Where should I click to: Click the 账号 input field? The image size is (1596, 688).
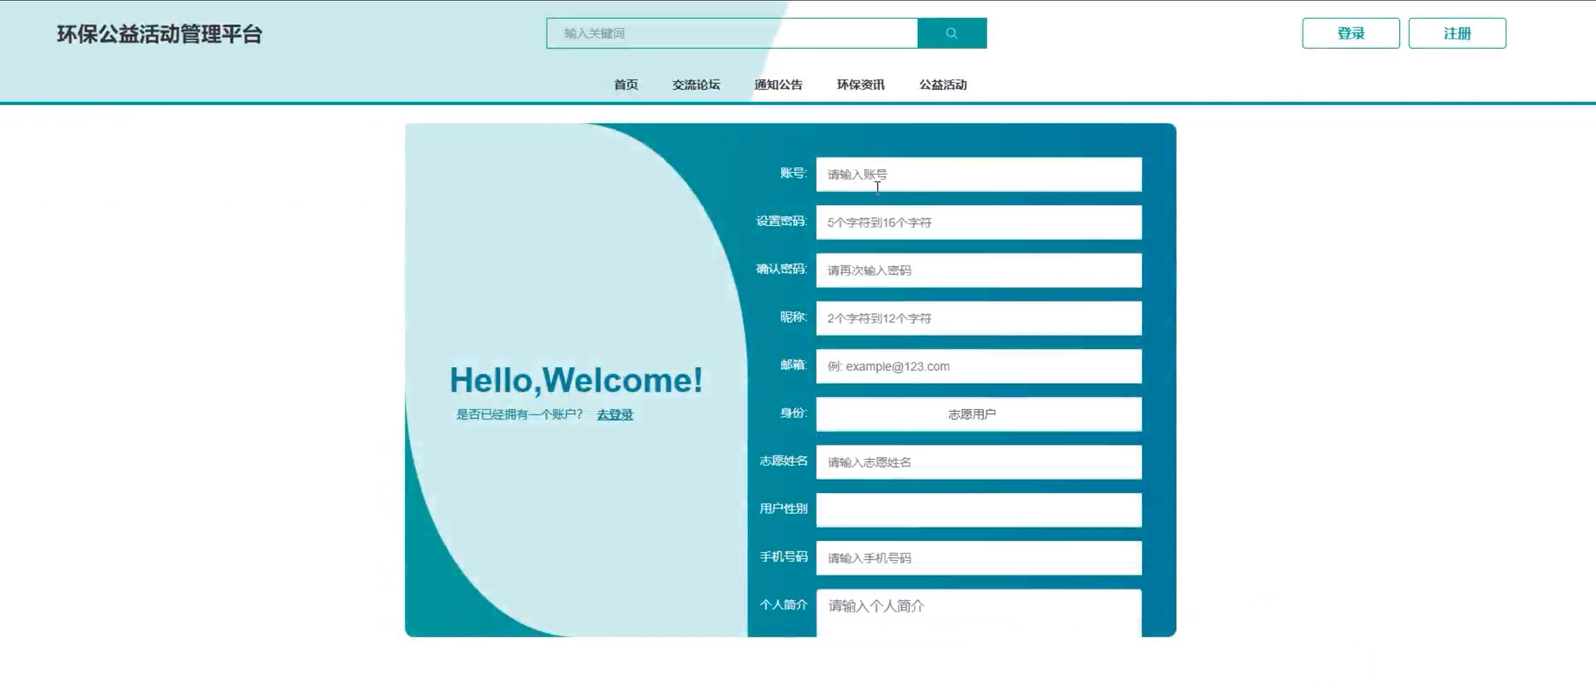(978, 175)
